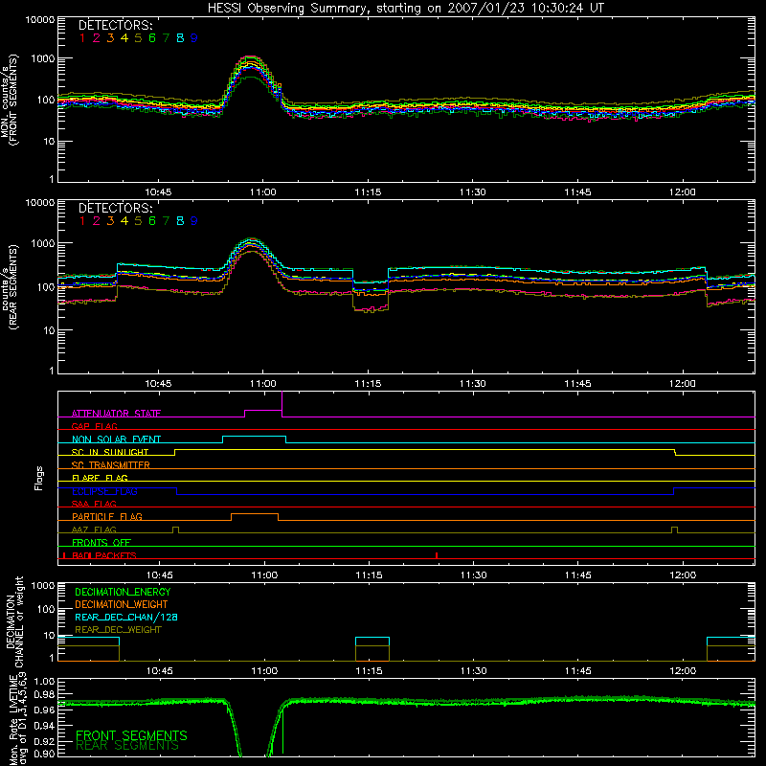Click the raised PARTICLE_FLAG step near 11:00

pos(255,514)
